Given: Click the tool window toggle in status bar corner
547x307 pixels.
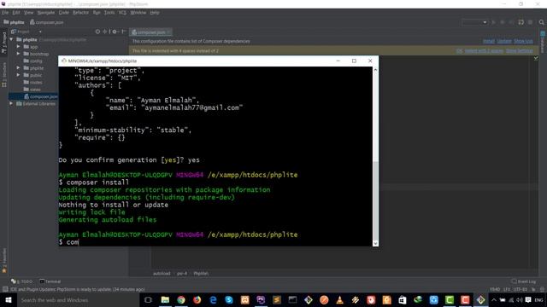Looking at the screenshot, I should point(5,289).
